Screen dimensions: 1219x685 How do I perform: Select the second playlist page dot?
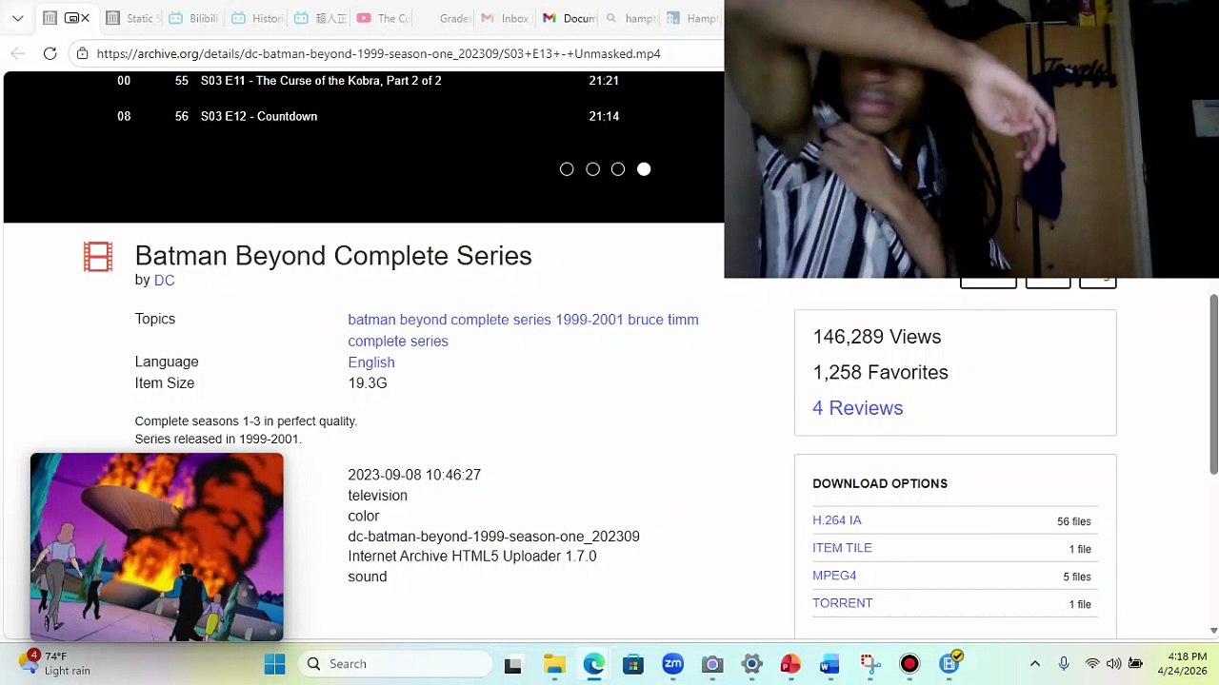tap(592, 169)
